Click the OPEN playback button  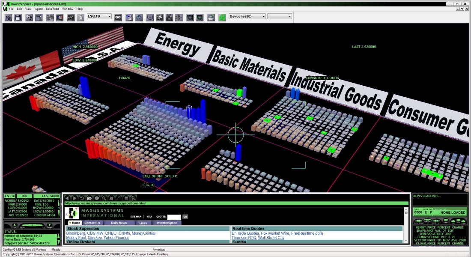point(446,220)
